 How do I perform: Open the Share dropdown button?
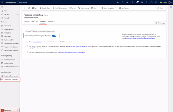point(161,8)
